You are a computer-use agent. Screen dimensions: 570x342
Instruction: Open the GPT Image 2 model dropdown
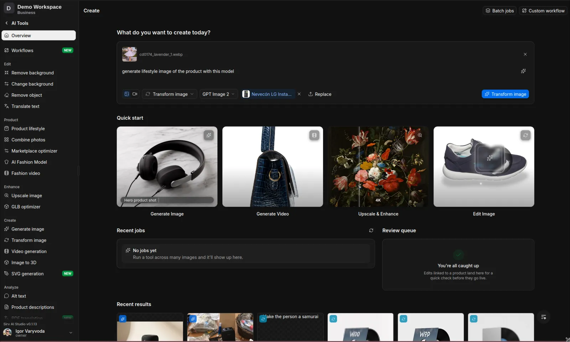(x=218, y=94)
